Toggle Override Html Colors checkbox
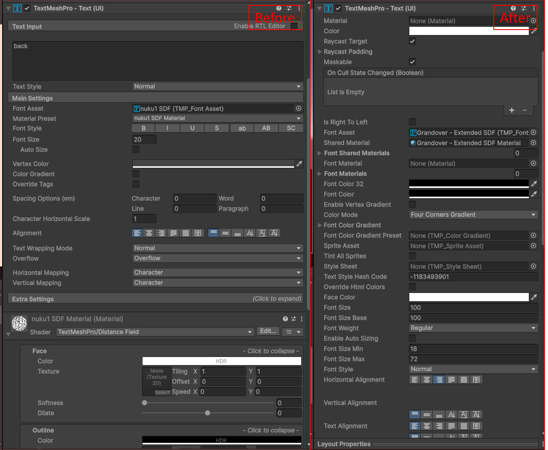Screen dimensions: 548x450 pyautogui.click(x=412, y=287)
